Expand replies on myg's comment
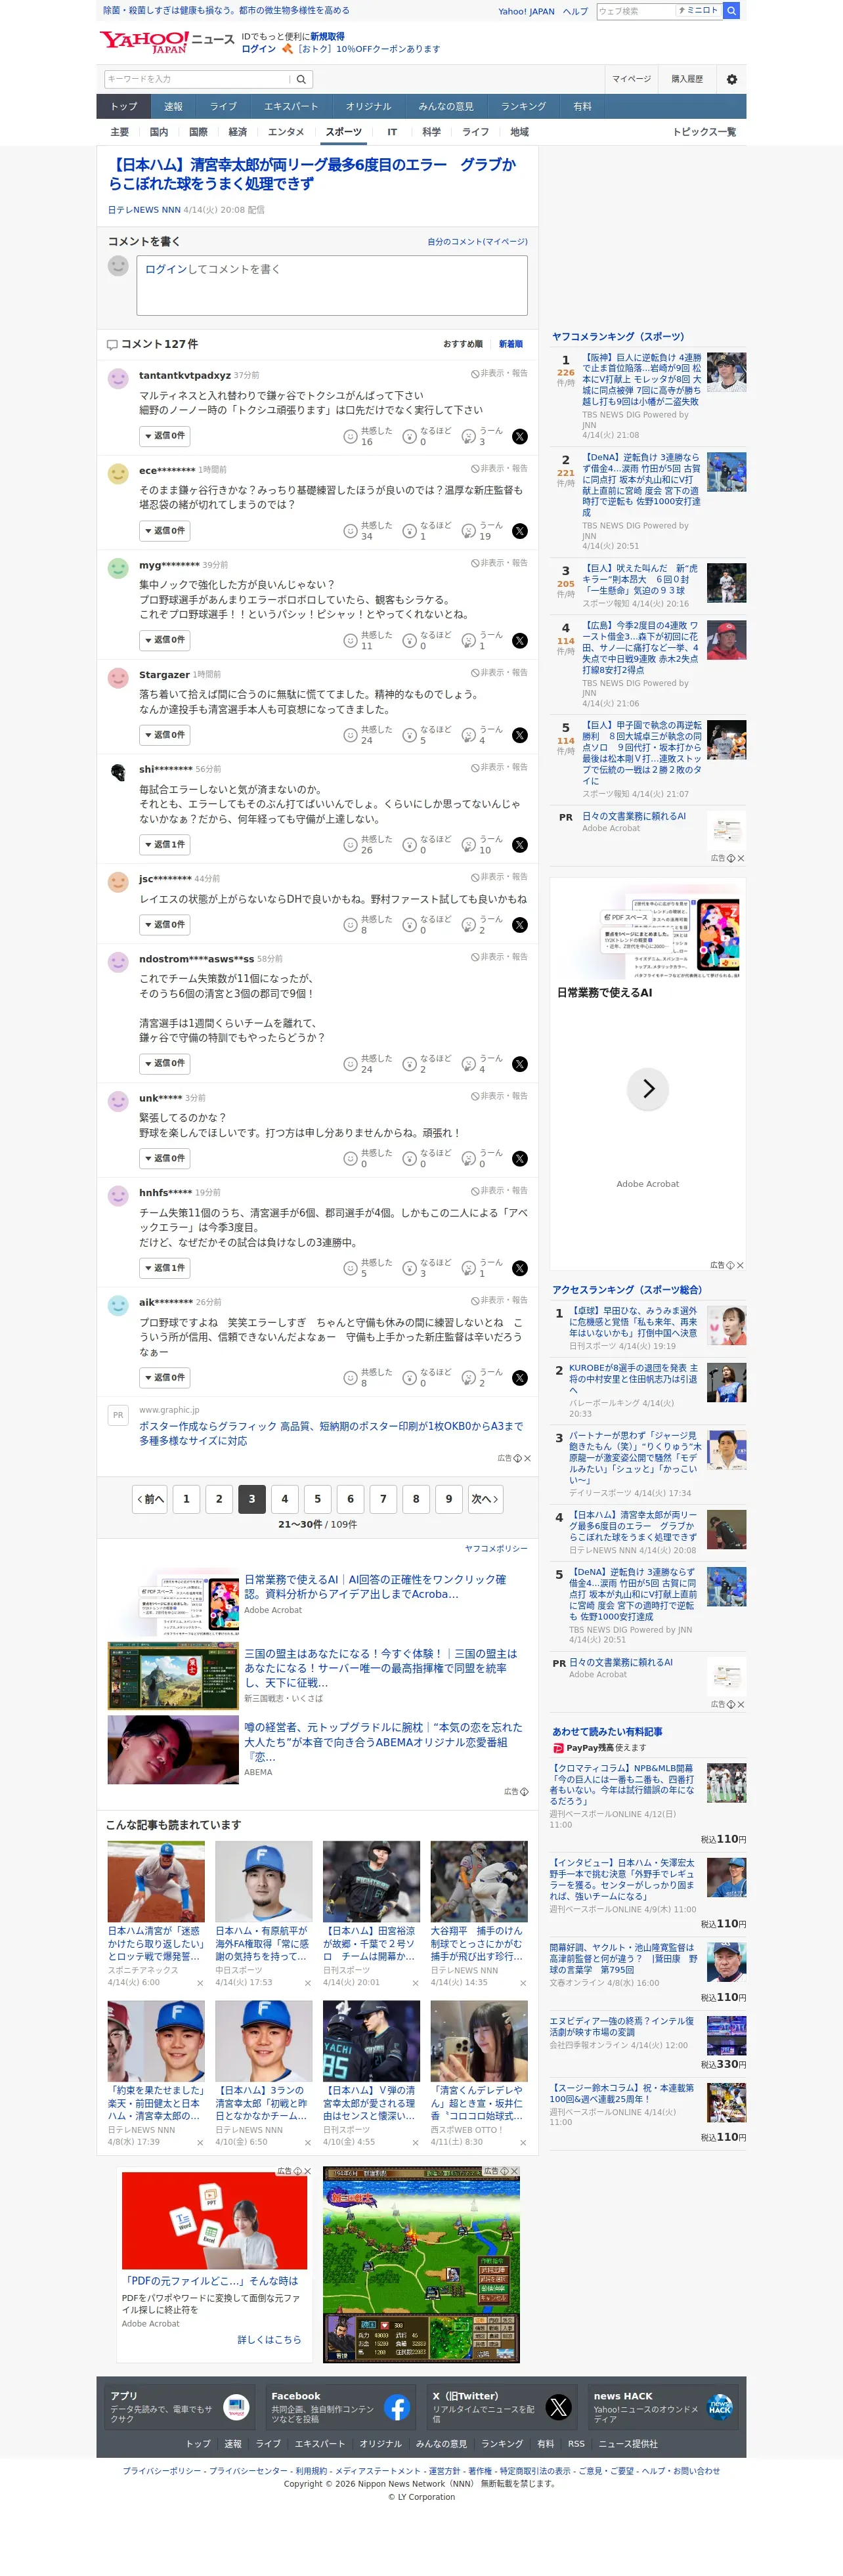Image resolution: width=843 pixels, height=2576 pixels. click(165, 640)
